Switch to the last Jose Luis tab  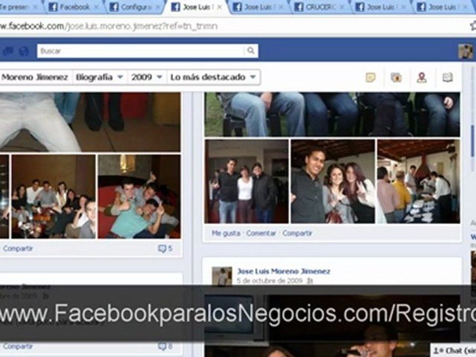pos(442,6)
